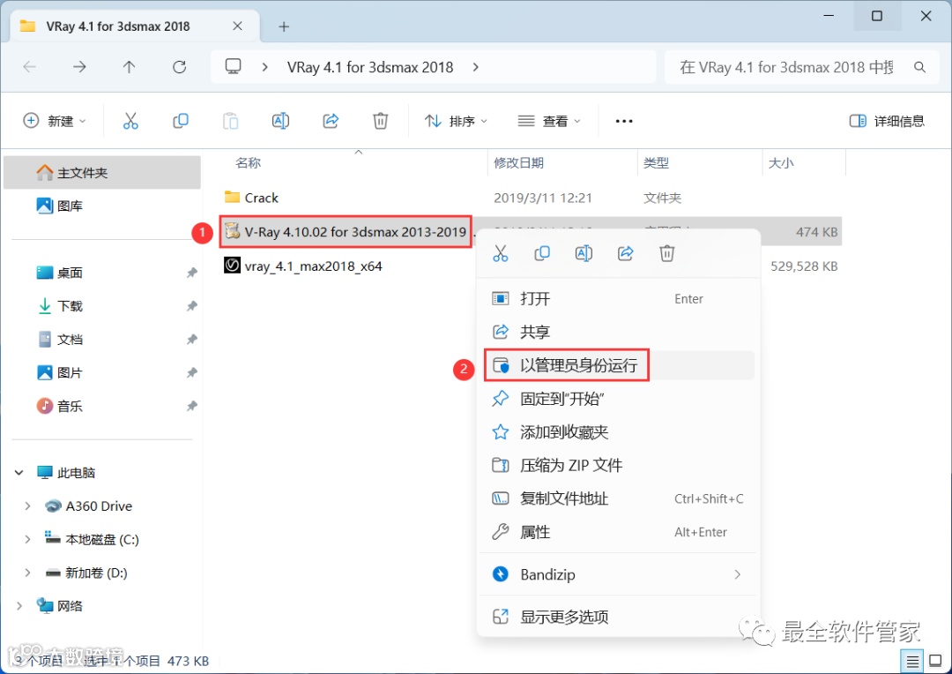Open the 新建 dropdown

coord(55,121)
